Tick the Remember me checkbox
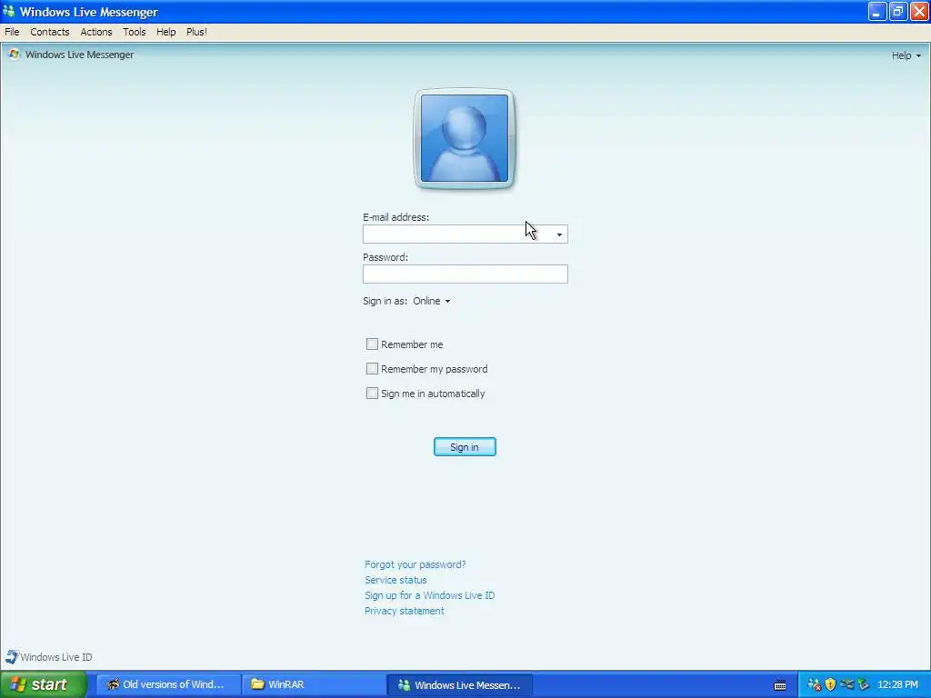The width and height of the screenshot is (931, 698). pos(372,344)
